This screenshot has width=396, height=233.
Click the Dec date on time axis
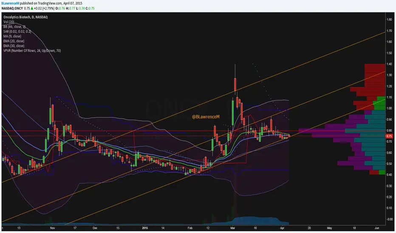coord(95,228)
